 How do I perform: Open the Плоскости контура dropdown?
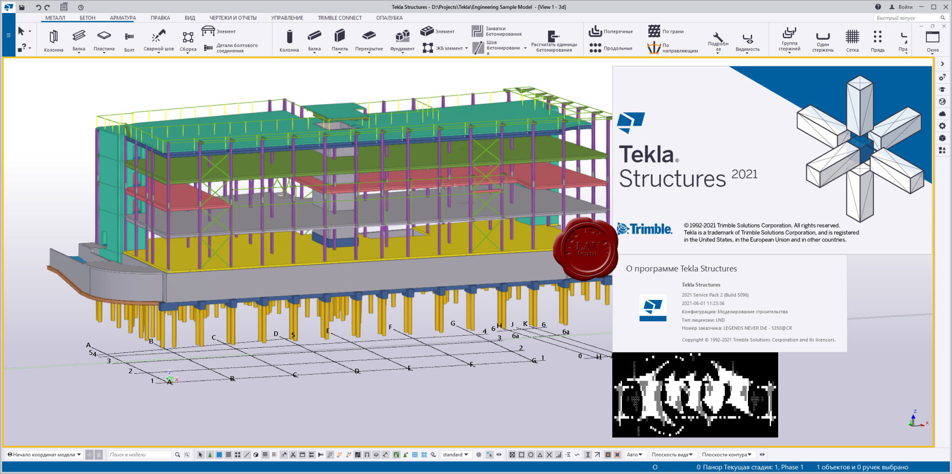click(727, 455)
